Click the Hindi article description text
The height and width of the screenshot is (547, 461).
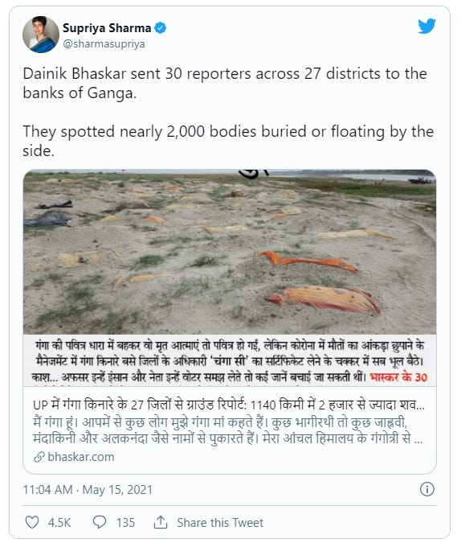point(228,430)
